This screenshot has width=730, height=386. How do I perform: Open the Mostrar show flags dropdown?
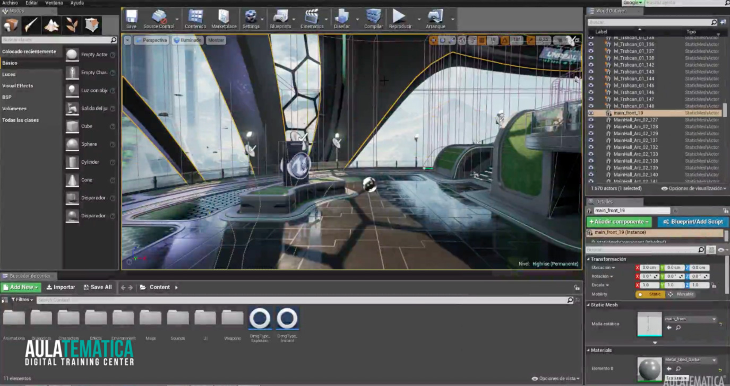(x=216, y=40)
